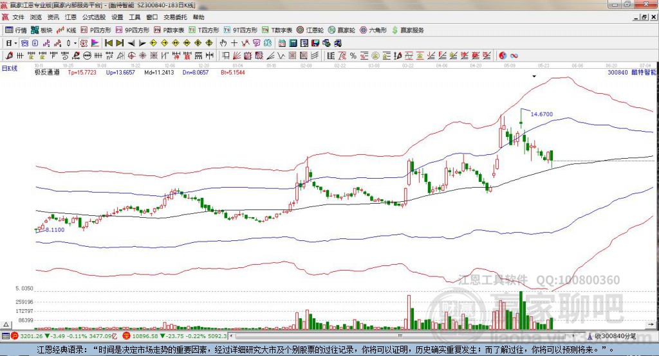Click the colored flag icon
This screenshot has height=356, width=659.
(95, 43)
